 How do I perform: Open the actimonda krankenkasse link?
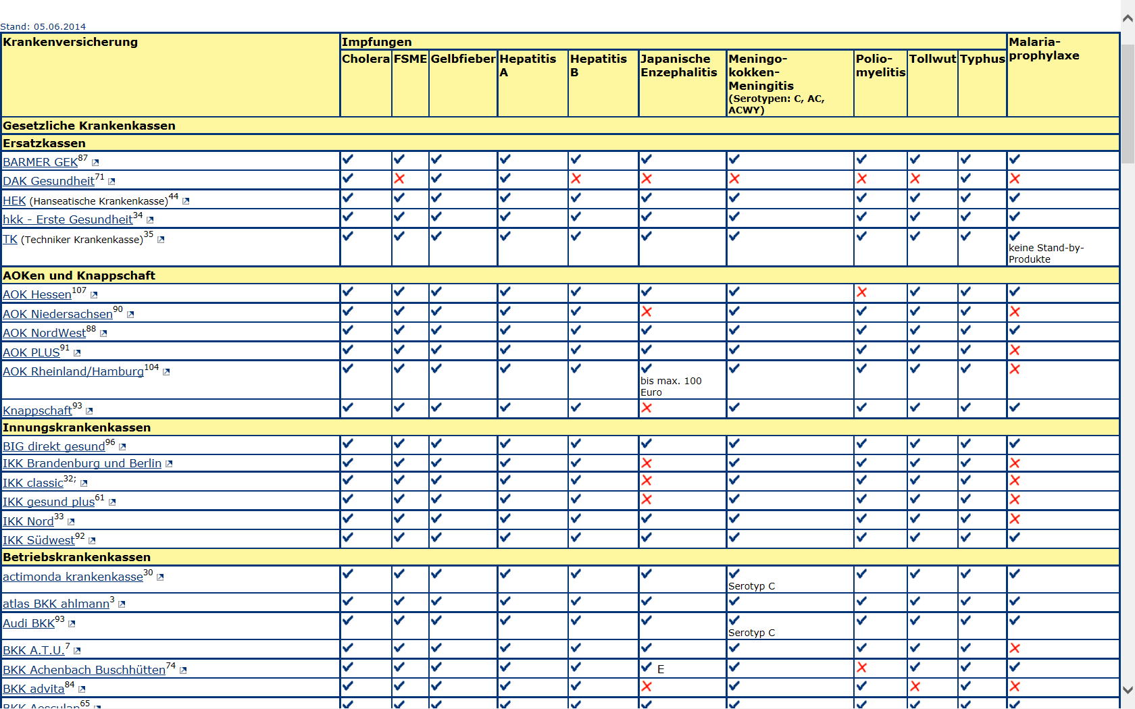[72, 577]
